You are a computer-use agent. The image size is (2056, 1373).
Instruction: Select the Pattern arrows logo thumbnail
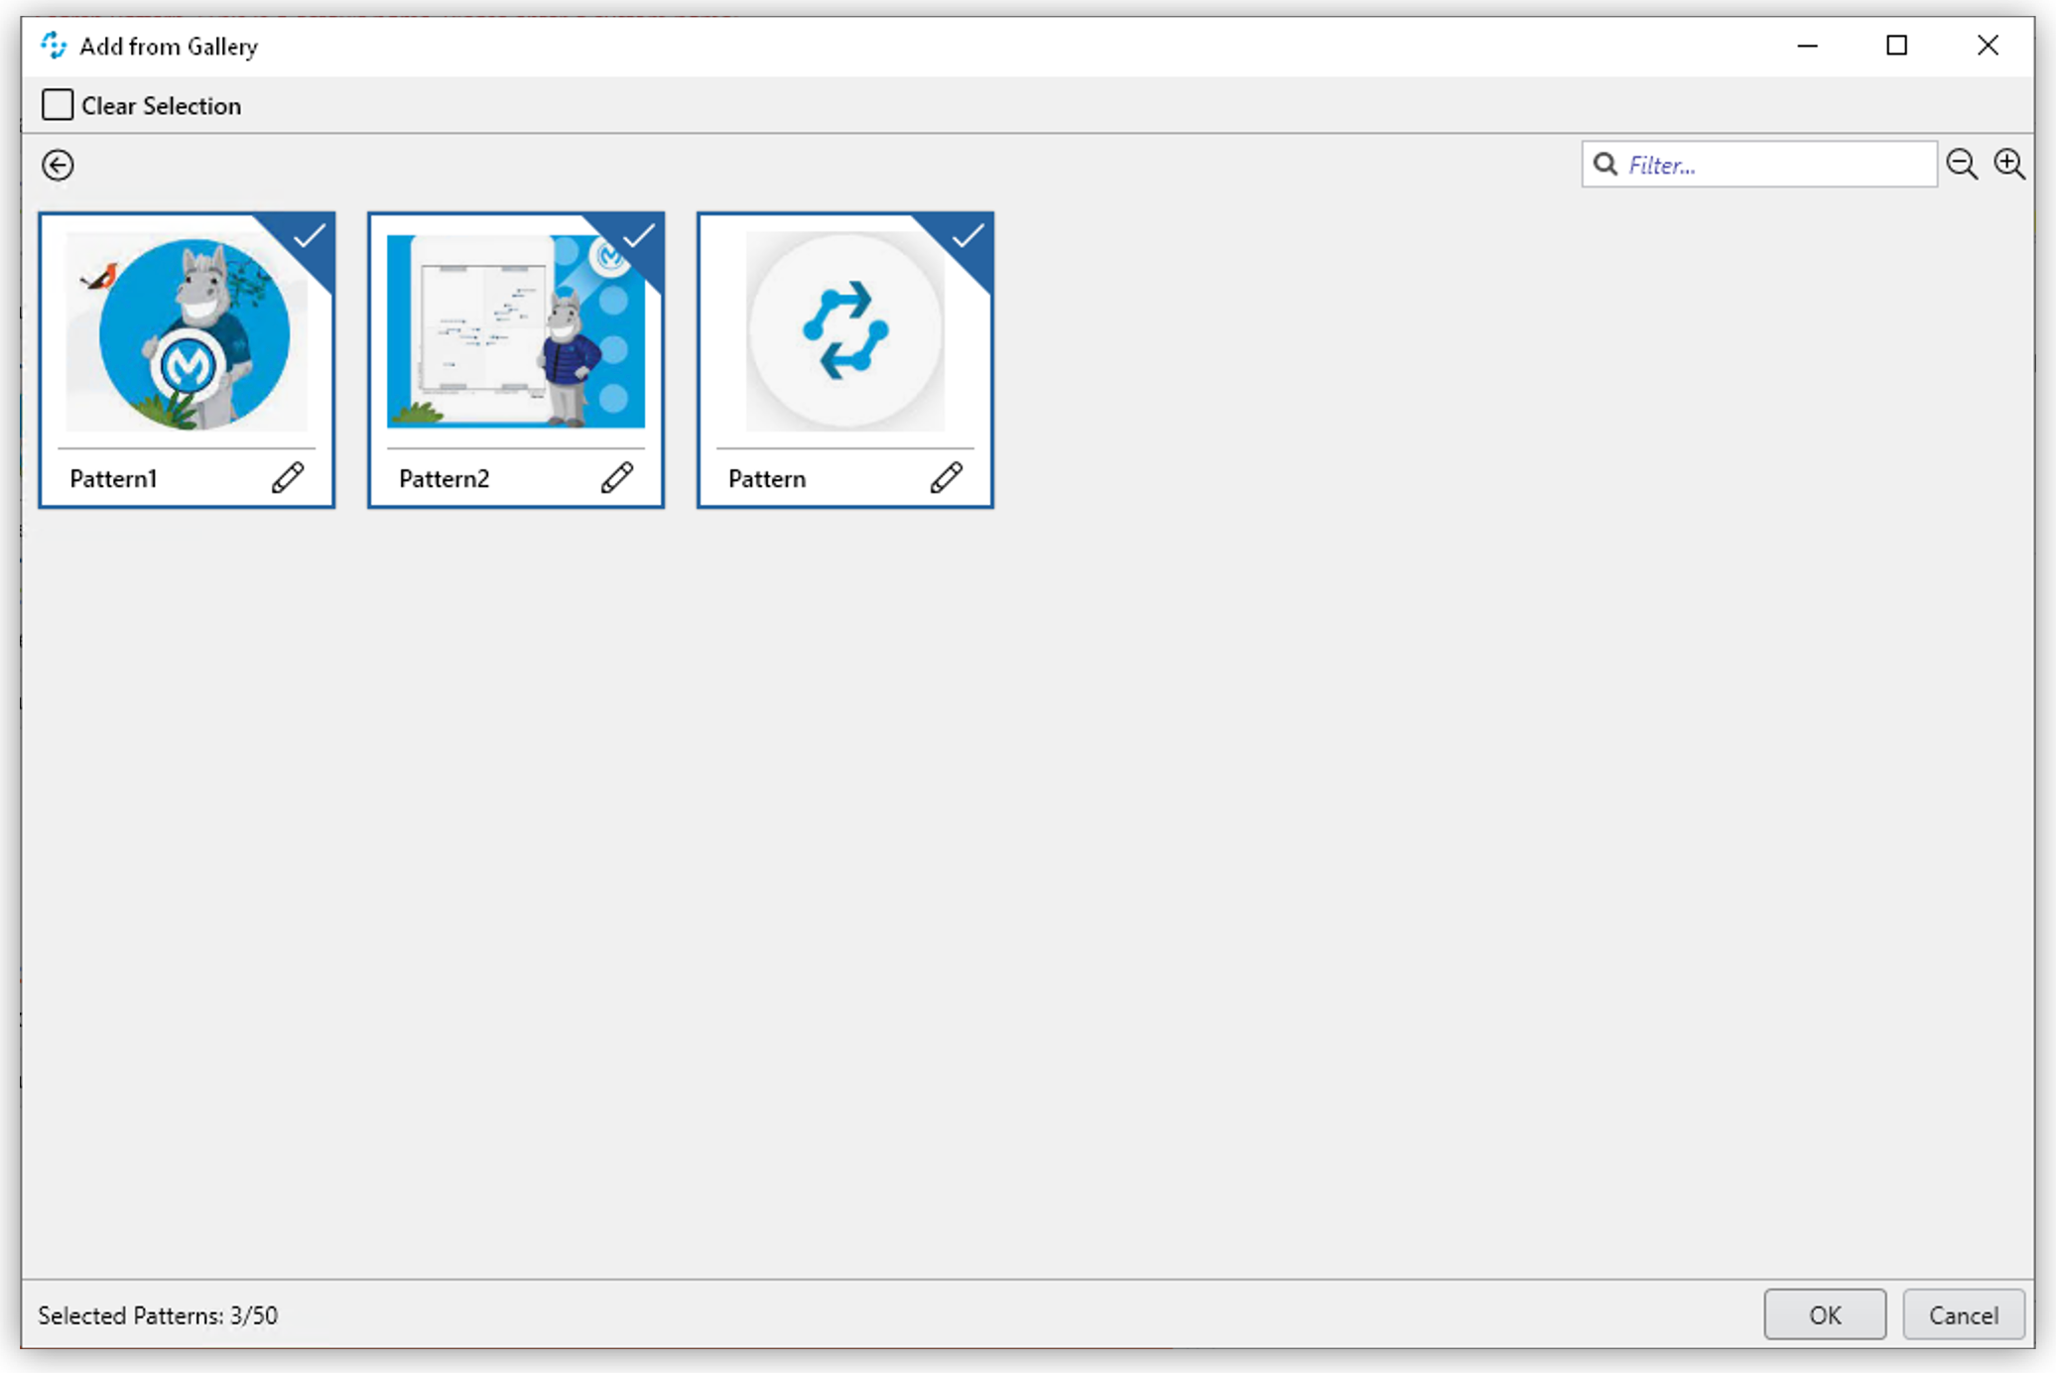(x=844, y=331)
